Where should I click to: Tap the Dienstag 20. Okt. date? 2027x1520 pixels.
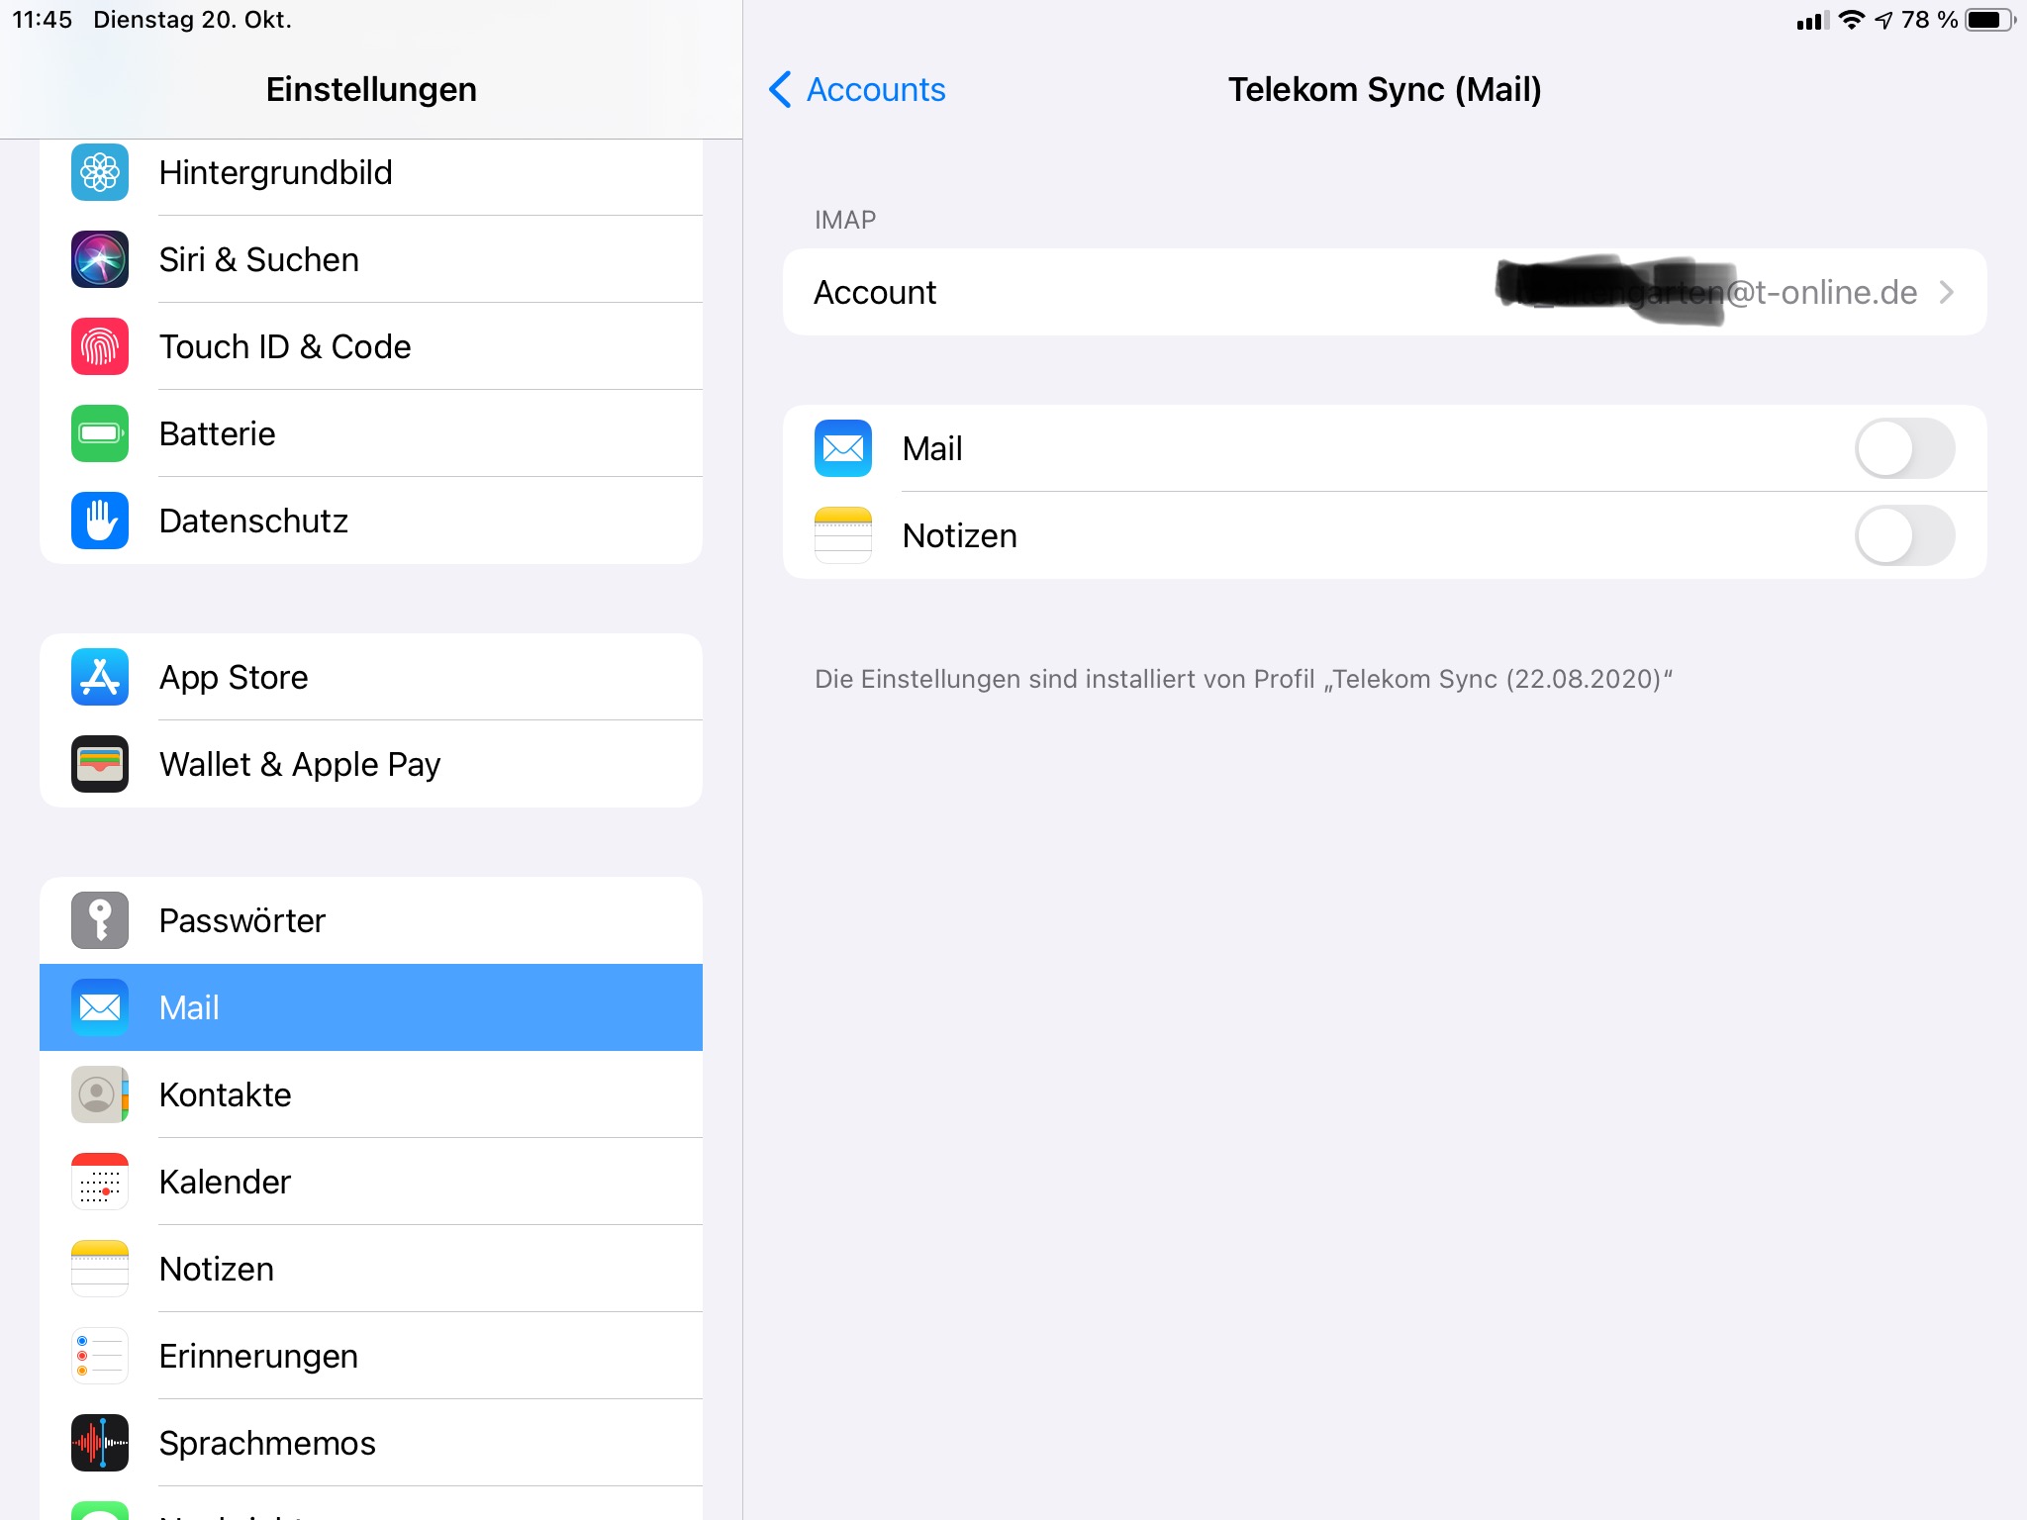click(x=192, y=20)
